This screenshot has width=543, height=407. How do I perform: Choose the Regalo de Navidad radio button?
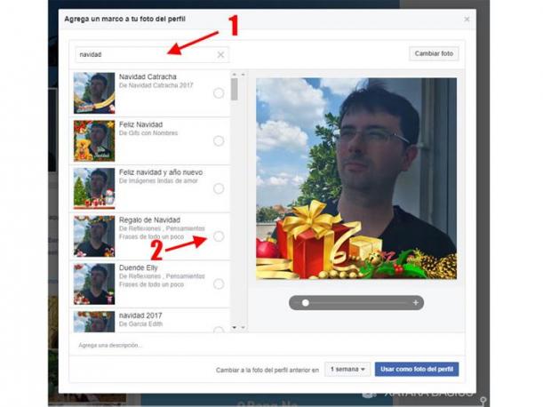point(219,236)
